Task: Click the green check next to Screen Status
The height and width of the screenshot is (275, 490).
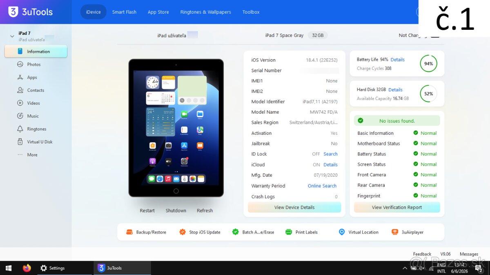Action: point(416,164)
